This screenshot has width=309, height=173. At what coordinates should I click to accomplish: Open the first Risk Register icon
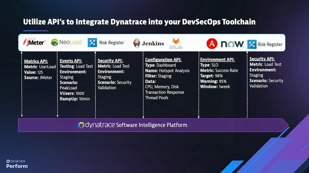93,42
